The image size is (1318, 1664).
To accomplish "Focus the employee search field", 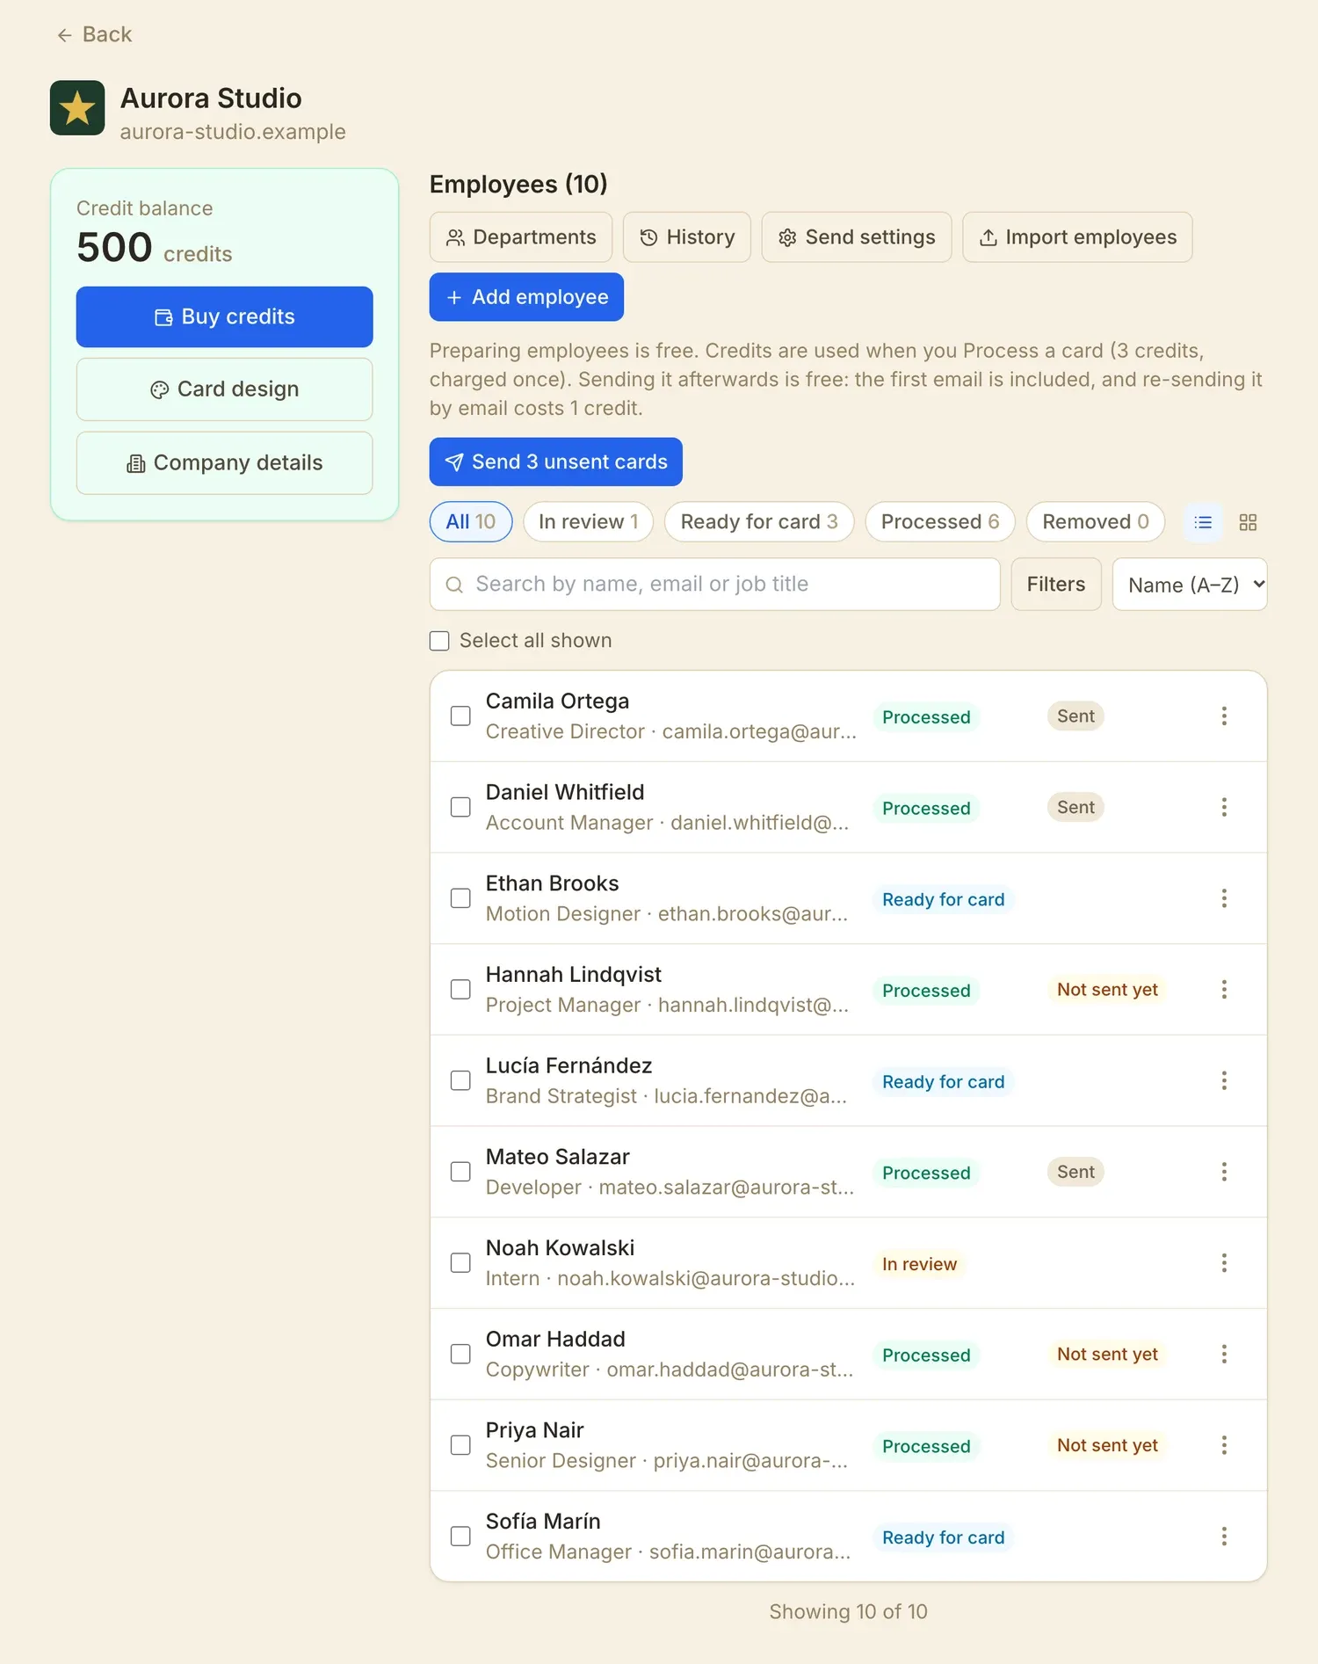I will 714,585.
